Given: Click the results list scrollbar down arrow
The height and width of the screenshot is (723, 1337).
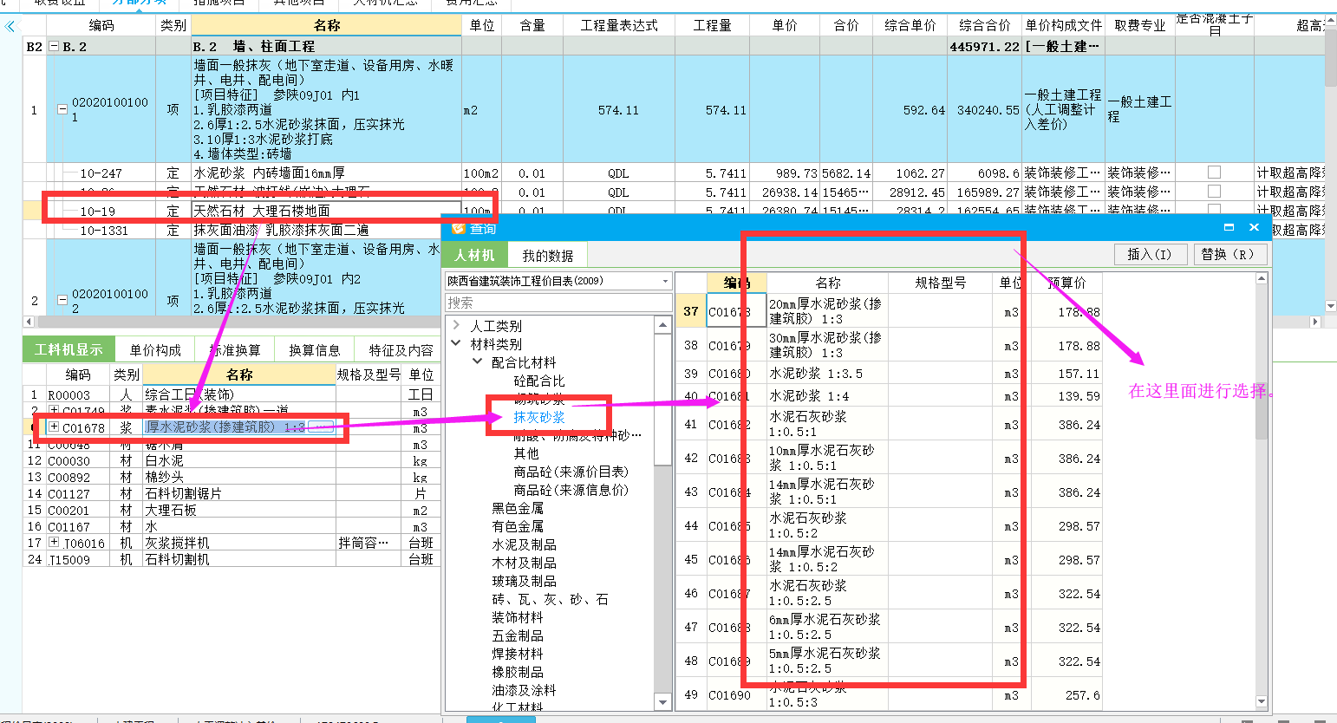Looking at the screenshot, I should click(1262, 702).
